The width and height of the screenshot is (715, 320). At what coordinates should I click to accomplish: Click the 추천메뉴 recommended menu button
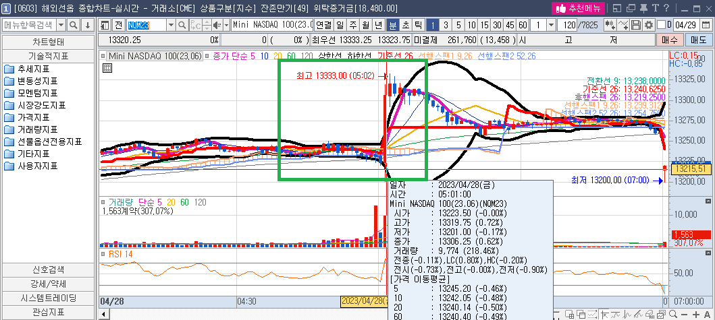(x=578, y=8)
